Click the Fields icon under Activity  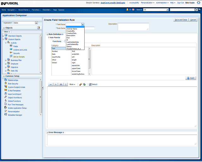11,46
